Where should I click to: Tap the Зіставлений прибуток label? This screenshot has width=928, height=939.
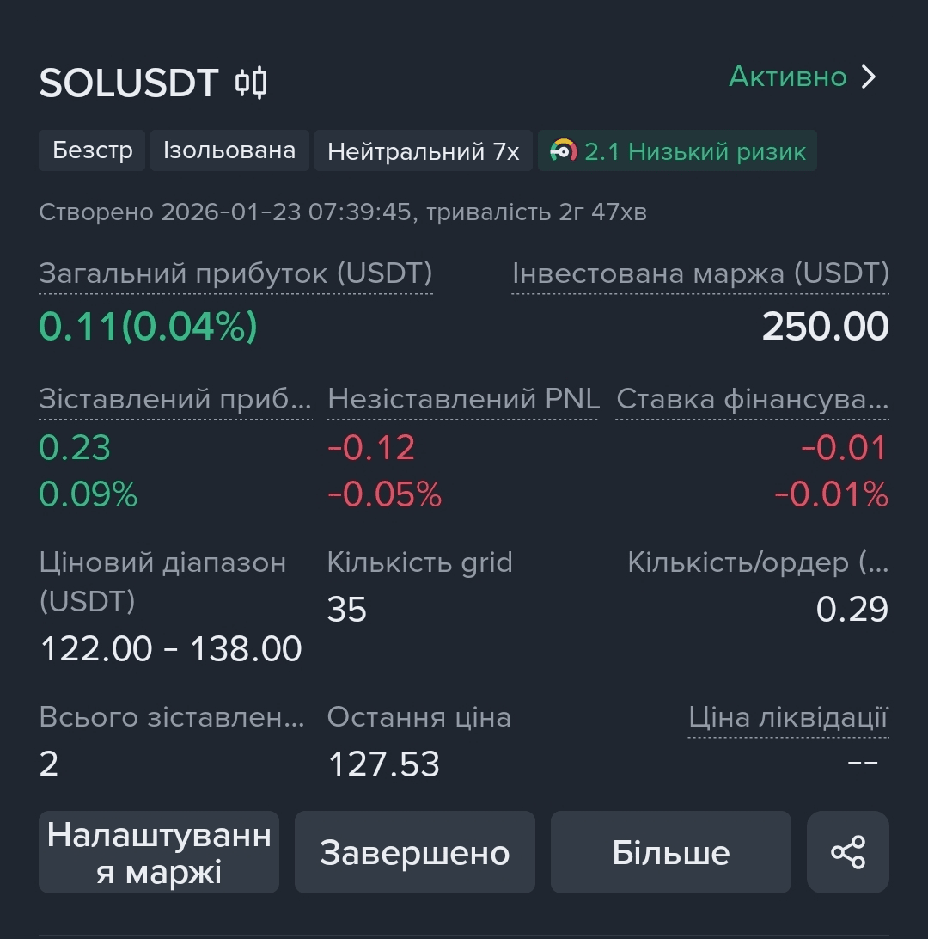[x=175, y=399]
